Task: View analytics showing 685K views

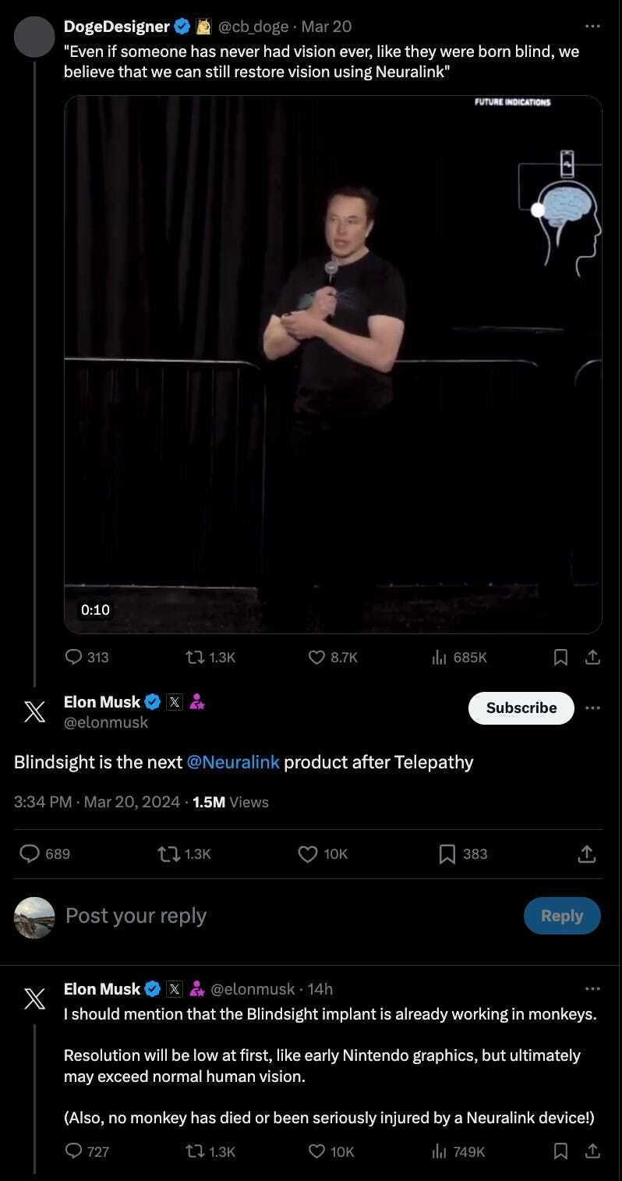Action: [459, 657]
